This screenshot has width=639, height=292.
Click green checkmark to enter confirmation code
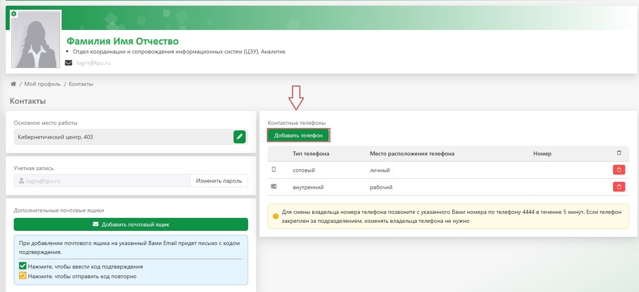tap(23, 266)
